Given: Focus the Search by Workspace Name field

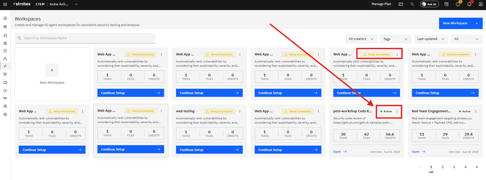Looking at the screenshot, I should 85,38.
